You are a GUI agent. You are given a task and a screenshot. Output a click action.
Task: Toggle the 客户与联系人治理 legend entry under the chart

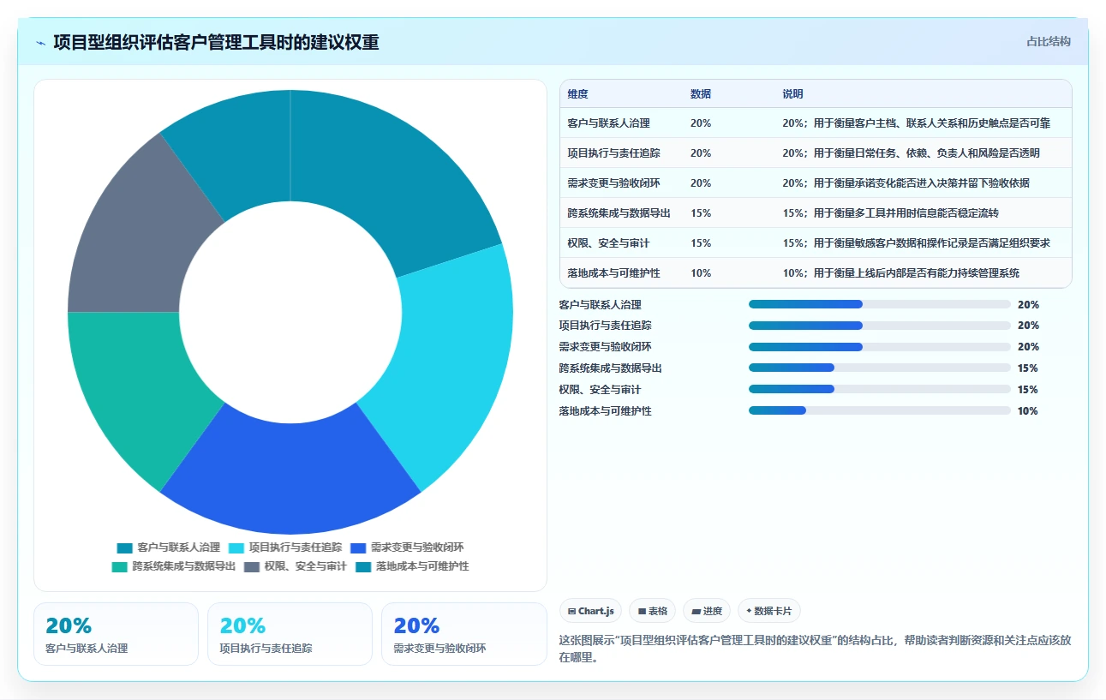tap(169, 547)
